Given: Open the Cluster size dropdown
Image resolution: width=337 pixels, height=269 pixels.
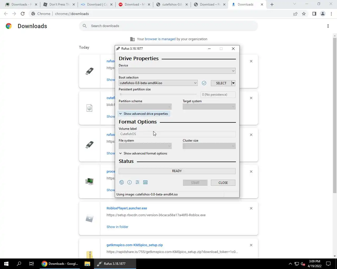Looking at the screenshot, I should [x=209, y=146].
